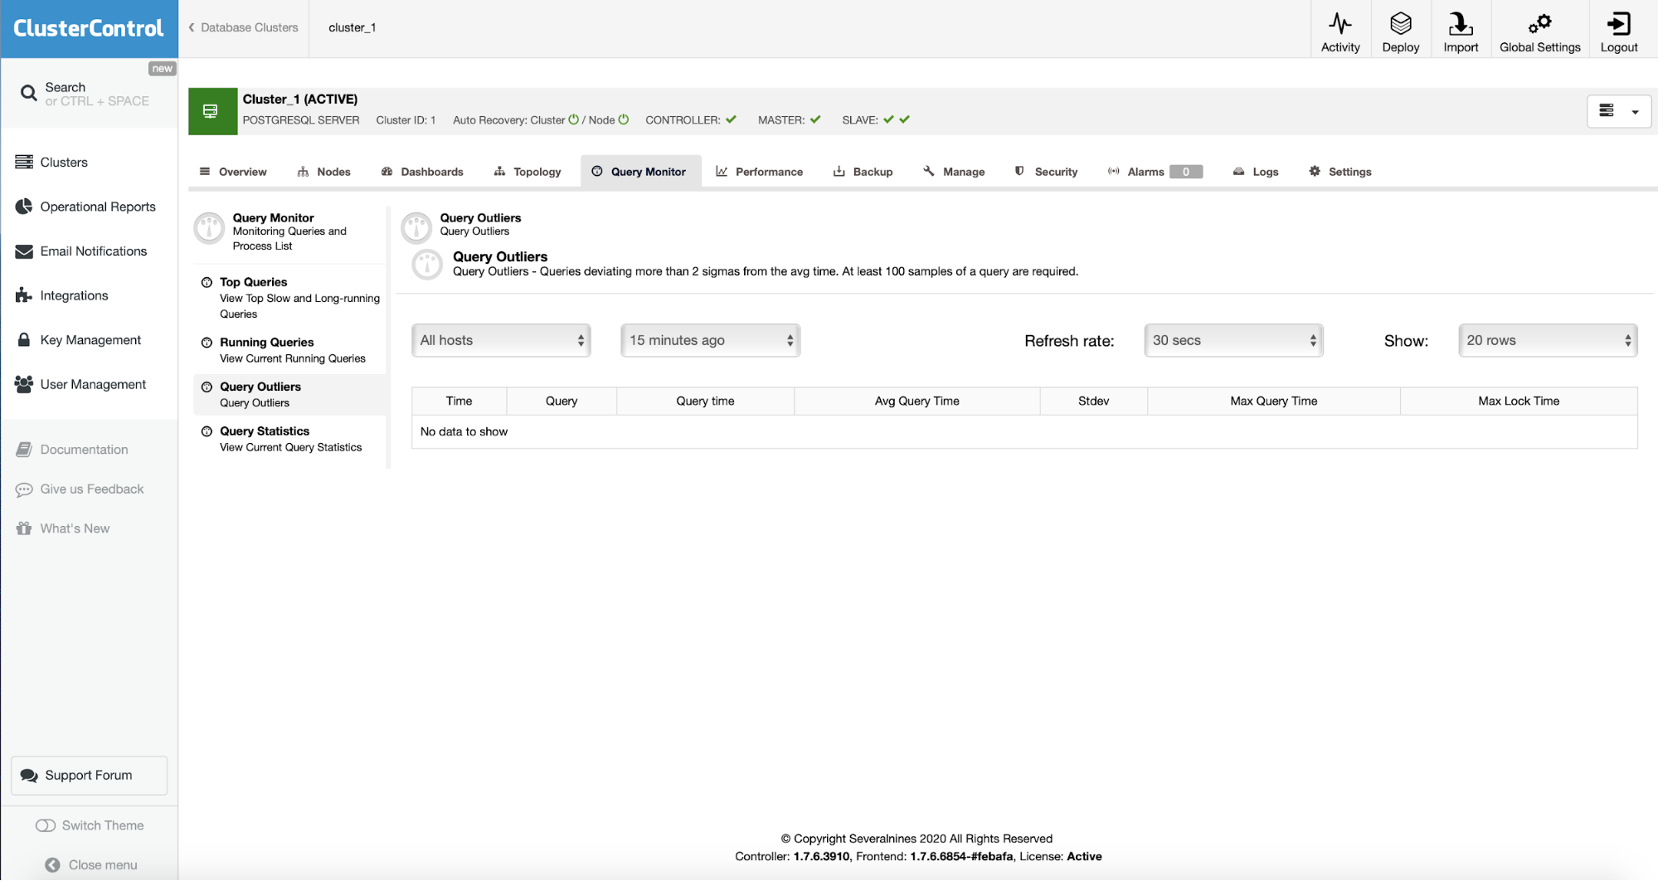
Task: Open Top Queries in side menu
Action: click(x=290, y=297)
